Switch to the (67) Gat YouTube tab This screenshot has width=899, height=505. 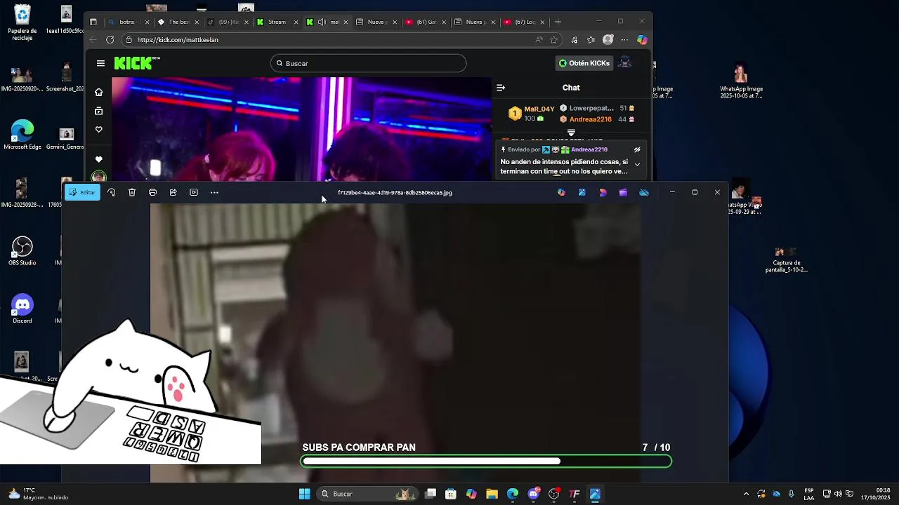tap(426, 22)
